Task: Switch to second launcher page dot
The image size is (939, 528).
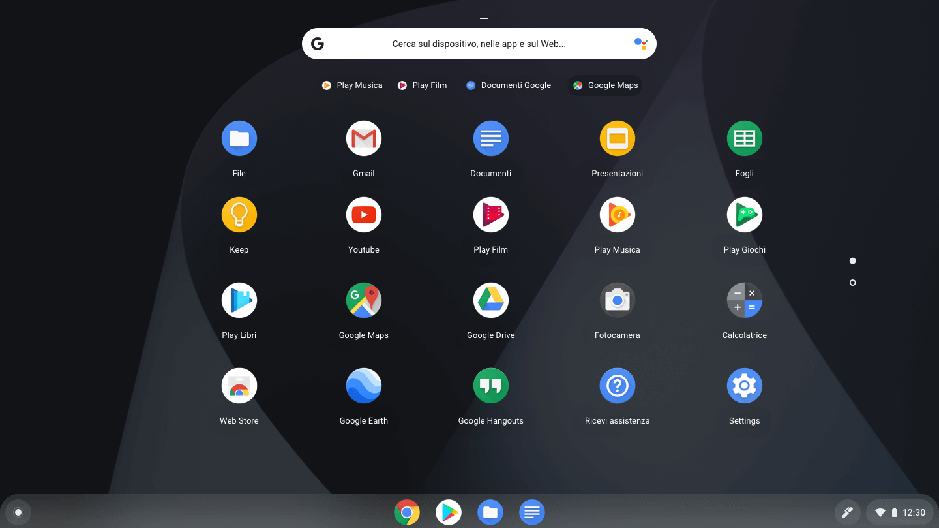Action: point(853,283)
